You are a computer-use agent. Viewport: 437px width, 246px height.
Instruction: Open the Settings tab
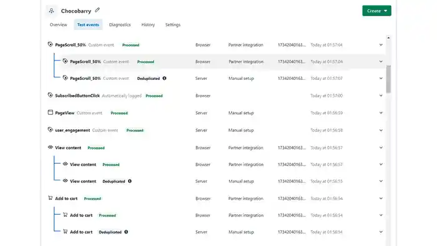(x=173, y=25)
